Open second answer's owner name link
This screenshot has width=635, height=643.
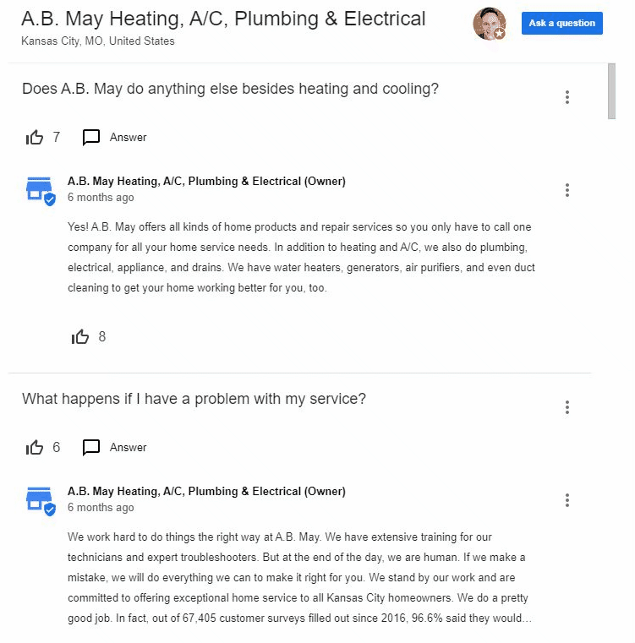coord(206,491)
